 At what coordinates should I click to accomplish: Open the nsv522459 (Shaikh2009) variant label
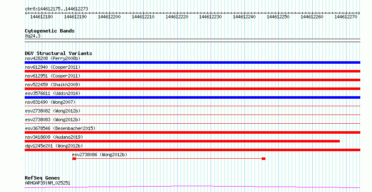pos(53,85)
